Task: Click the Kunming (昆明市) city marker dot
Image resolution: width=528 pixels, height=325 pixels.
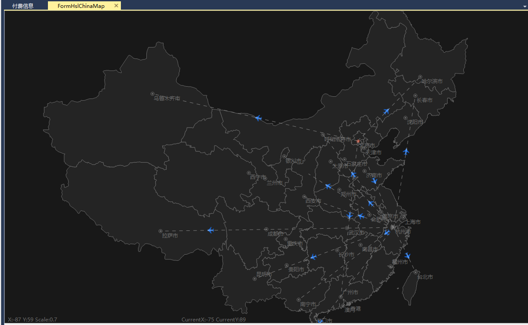Action: pyautogui.click(x=255, y=279)
